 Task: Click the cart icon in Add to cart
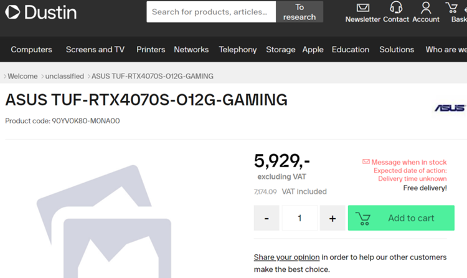pos(363,218)
